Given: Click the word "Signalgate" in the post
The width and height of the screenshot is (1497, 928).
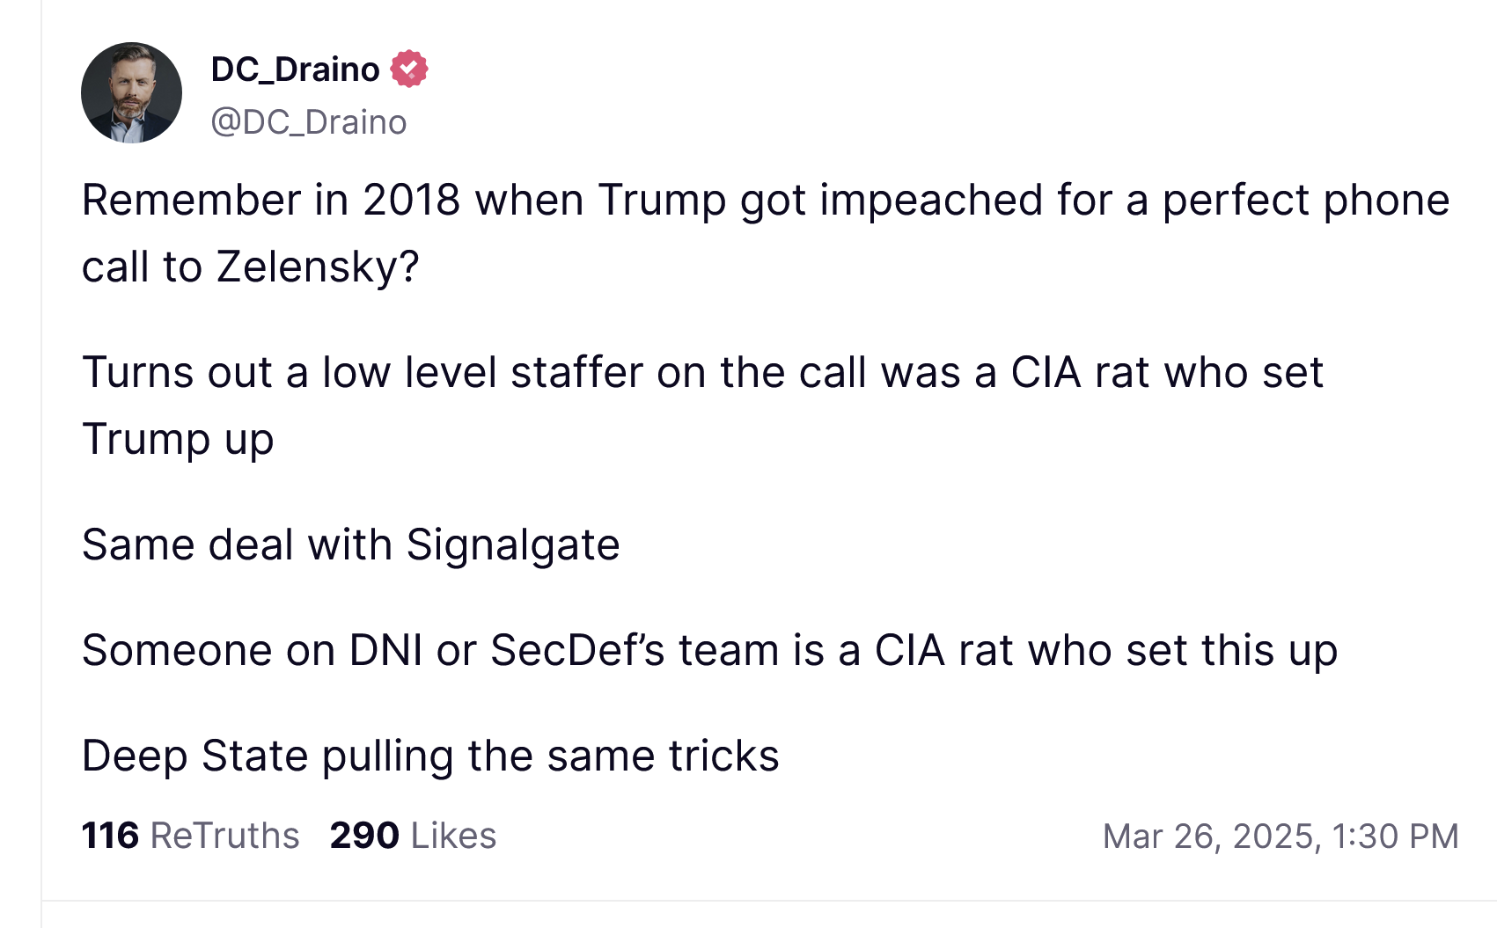Looking at the screenshot, I should [x=513, y=545].
